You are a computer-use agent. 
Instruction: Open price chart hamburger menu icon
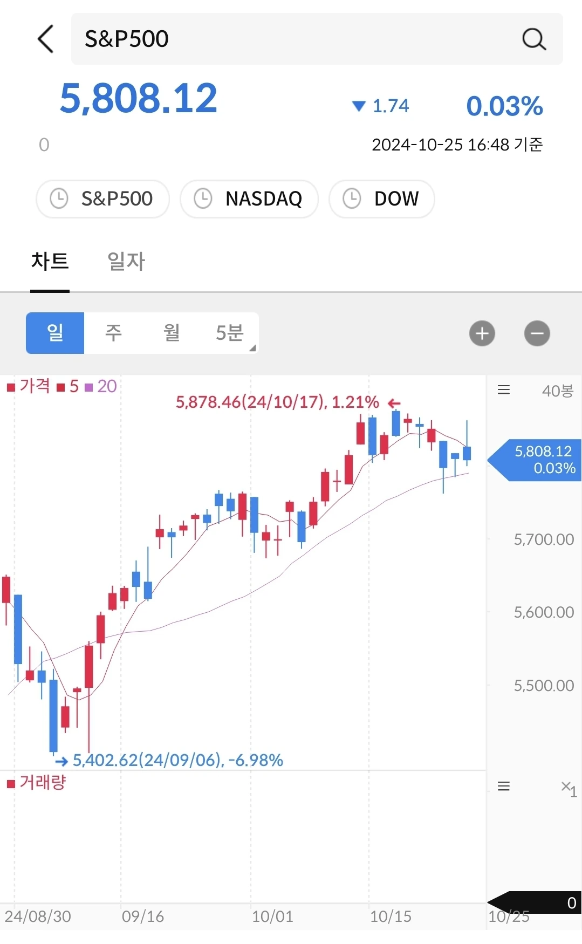[504, 390]
